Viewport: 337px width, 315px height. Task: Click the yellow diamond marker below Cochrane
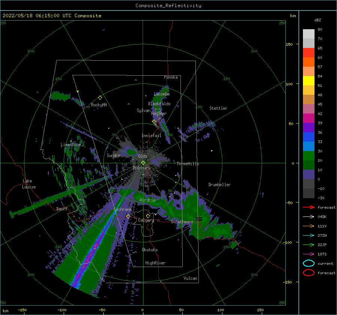[128, 216]
